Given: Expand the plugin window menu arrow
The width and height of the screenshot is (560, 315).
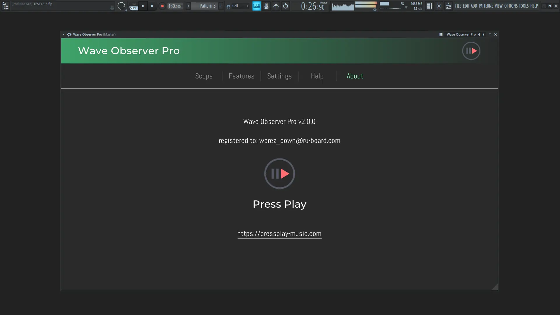Looking at the screenshot, I should click(x=63, y=34).
